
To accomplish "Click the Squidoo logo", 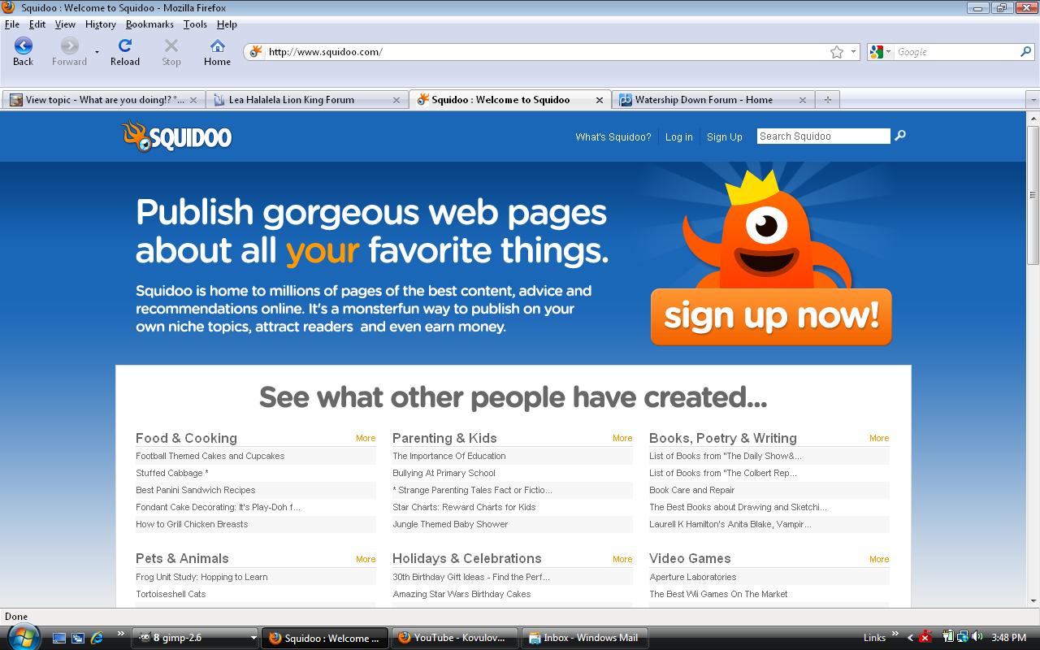I will click(x=177, y=136).
